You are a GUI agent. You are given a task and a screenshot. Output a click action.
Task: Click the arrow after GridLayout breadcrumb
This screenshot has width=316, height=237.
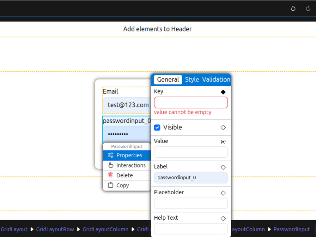[x=32, y=229]
